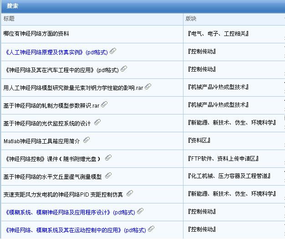Click attachment icon beside 水平文丘里湿气测量模型

coord(108,176)
